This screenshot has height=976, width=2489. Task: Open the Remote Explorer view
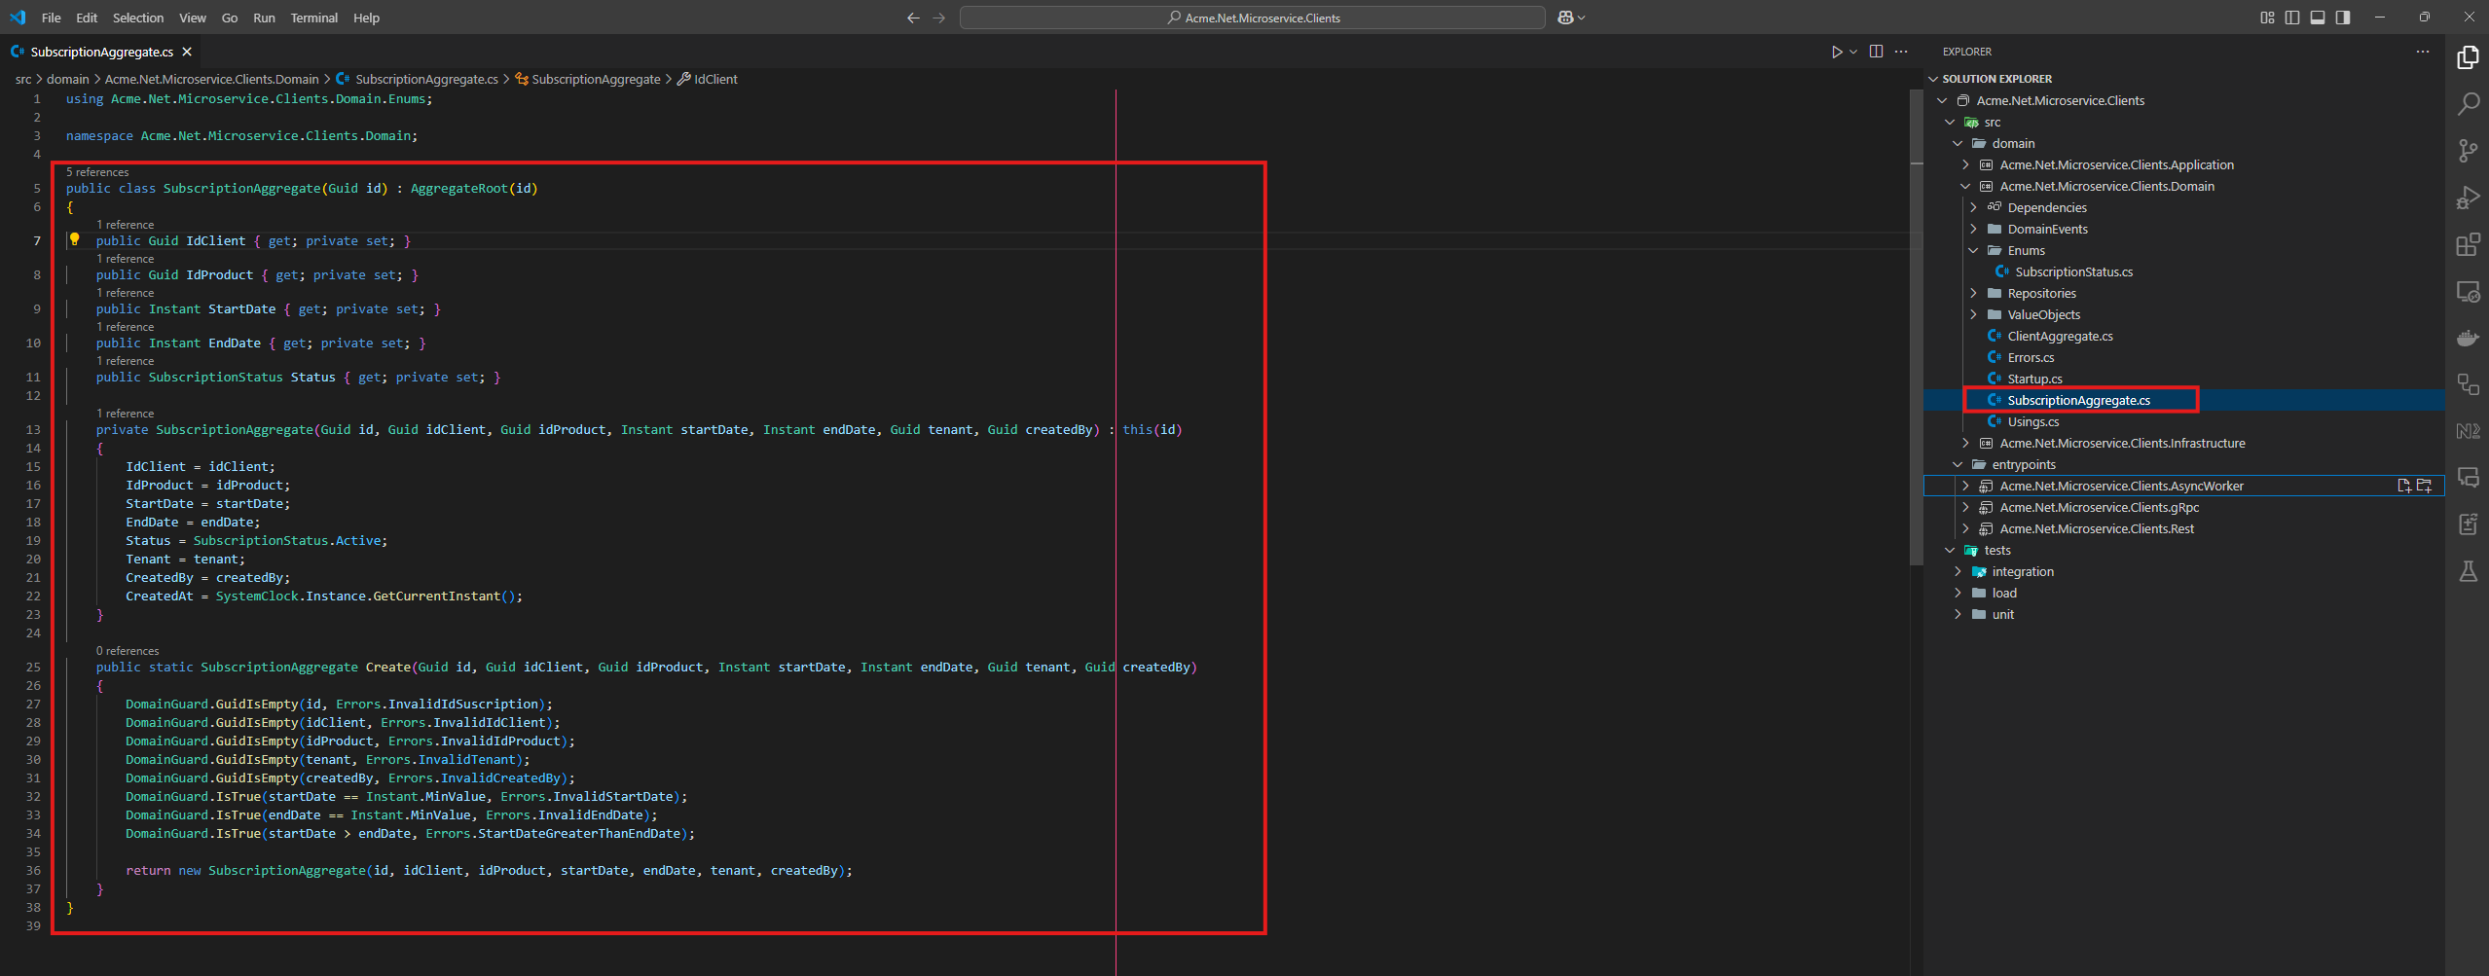[x=2468, y=291]
